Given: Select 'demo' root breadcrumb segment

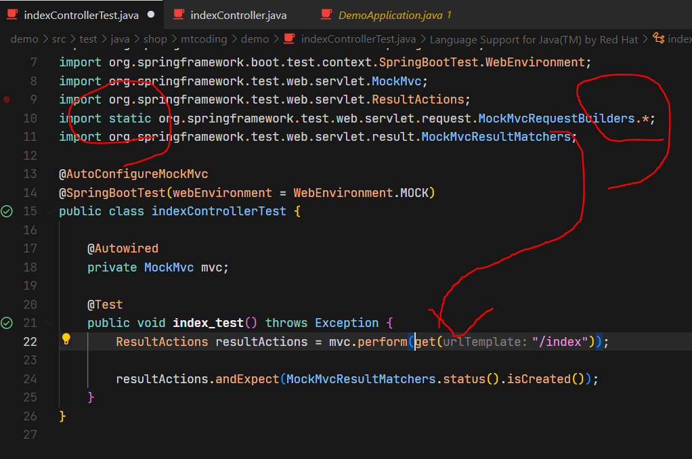Looking at the screenshot, I should 24,39.
